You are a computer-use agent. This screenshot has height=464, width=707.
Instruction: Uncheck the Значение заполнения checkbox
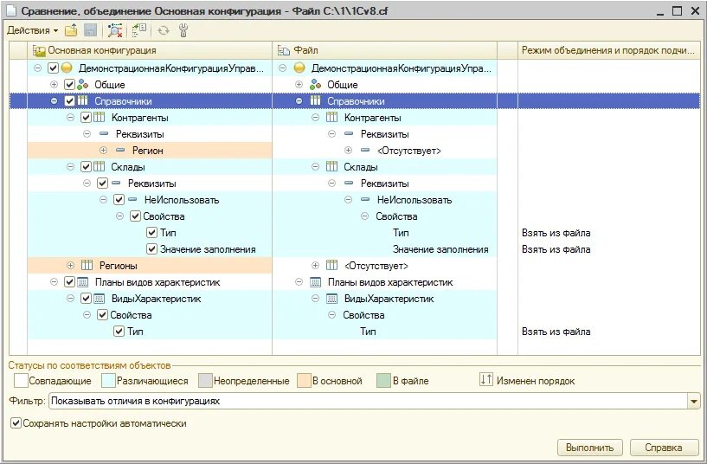pos(152,249)
